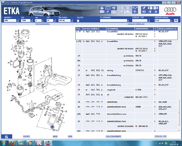
Task: Click ORDERFORMULÄR tab label
Action: pos(136,24)
